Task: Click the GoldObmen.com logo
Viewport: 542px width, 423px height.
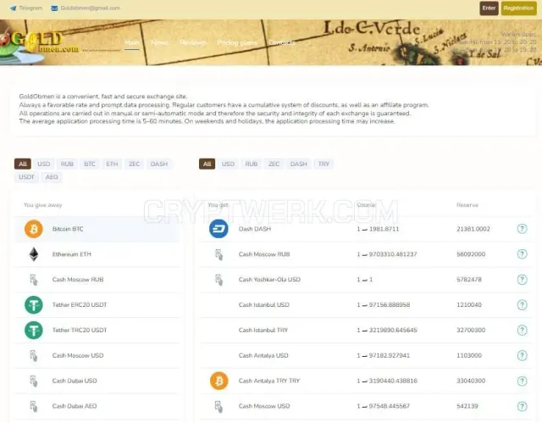Action: tap(40, 43)
